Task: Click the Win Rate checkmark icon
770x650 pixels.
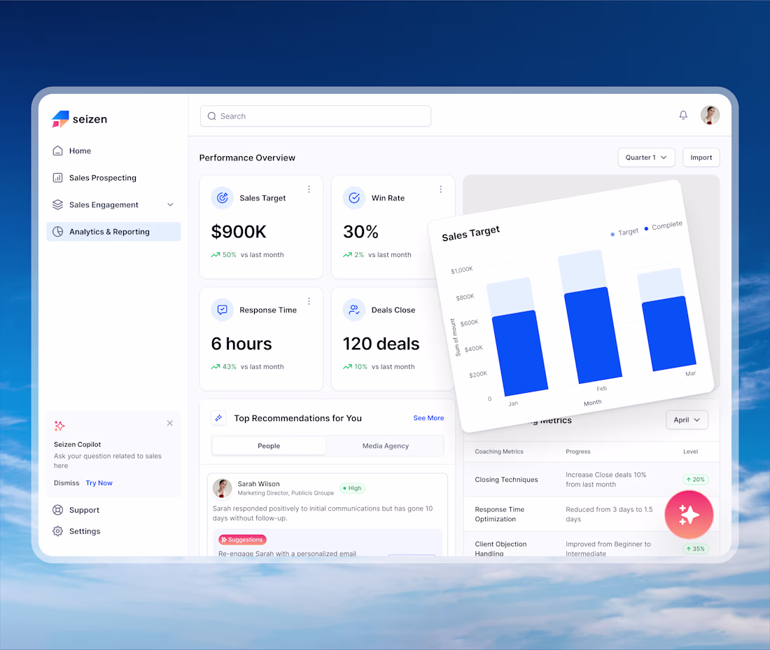Action: [x=354, y=198]
